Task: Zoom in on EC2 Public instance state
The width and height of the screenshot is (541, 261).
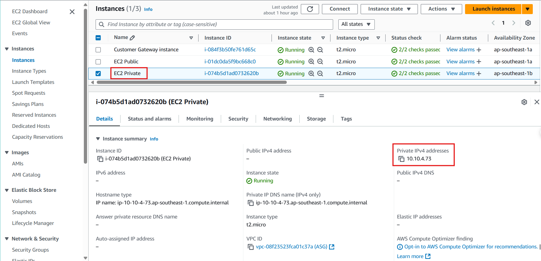Action: click(311, 62)
